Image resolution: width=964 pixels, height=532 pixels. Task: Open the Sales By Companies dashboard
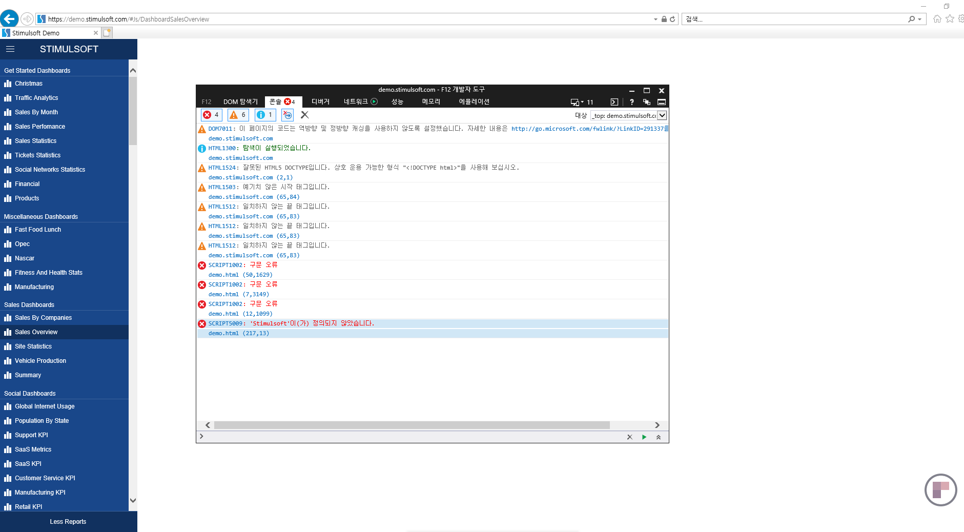(64, 318)
